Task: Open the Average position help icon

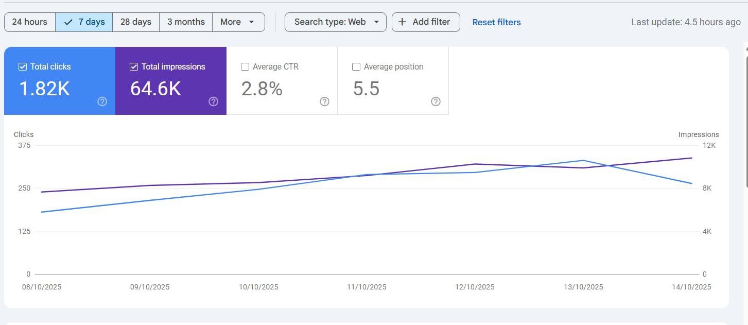Action: pos(436,101)
